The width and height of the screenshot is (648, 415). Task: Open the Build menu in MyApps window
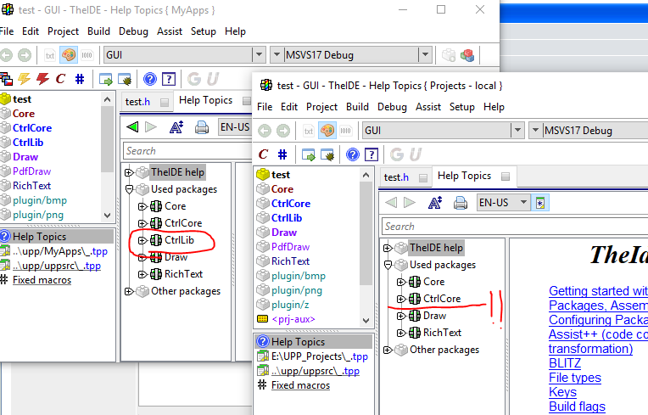pyautogui.click(x=98, y=31)
